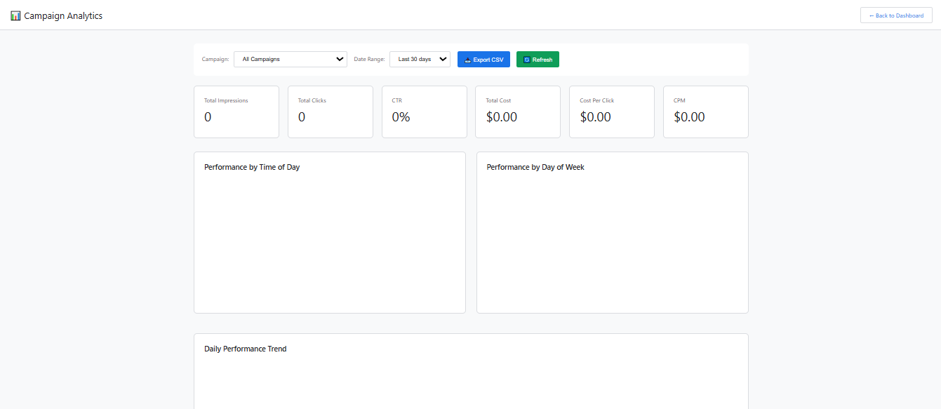This screenshot has height=409, width=941.
Task: Click the $0.00 value under Total Cost
Action: [x=501, y=117]
